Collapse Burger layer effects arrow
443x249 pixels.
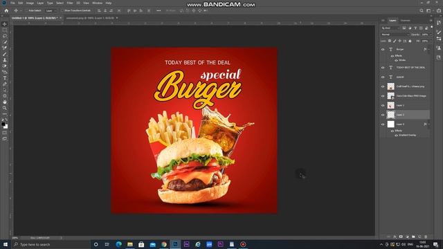tap(429, 49)
